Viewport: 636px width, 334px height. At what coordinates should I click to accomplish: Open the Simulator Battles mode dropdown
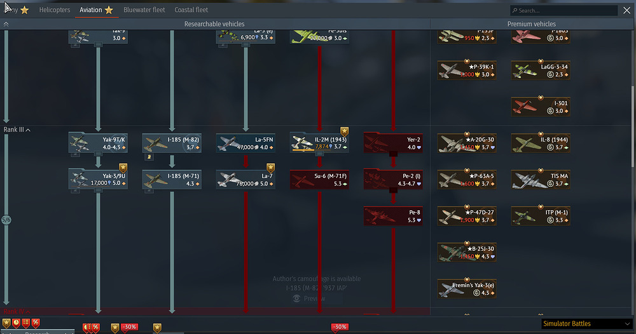tap(585, 324)
